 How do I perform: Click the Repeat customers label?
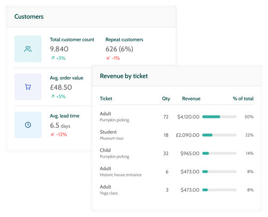[x=124, y=40]
